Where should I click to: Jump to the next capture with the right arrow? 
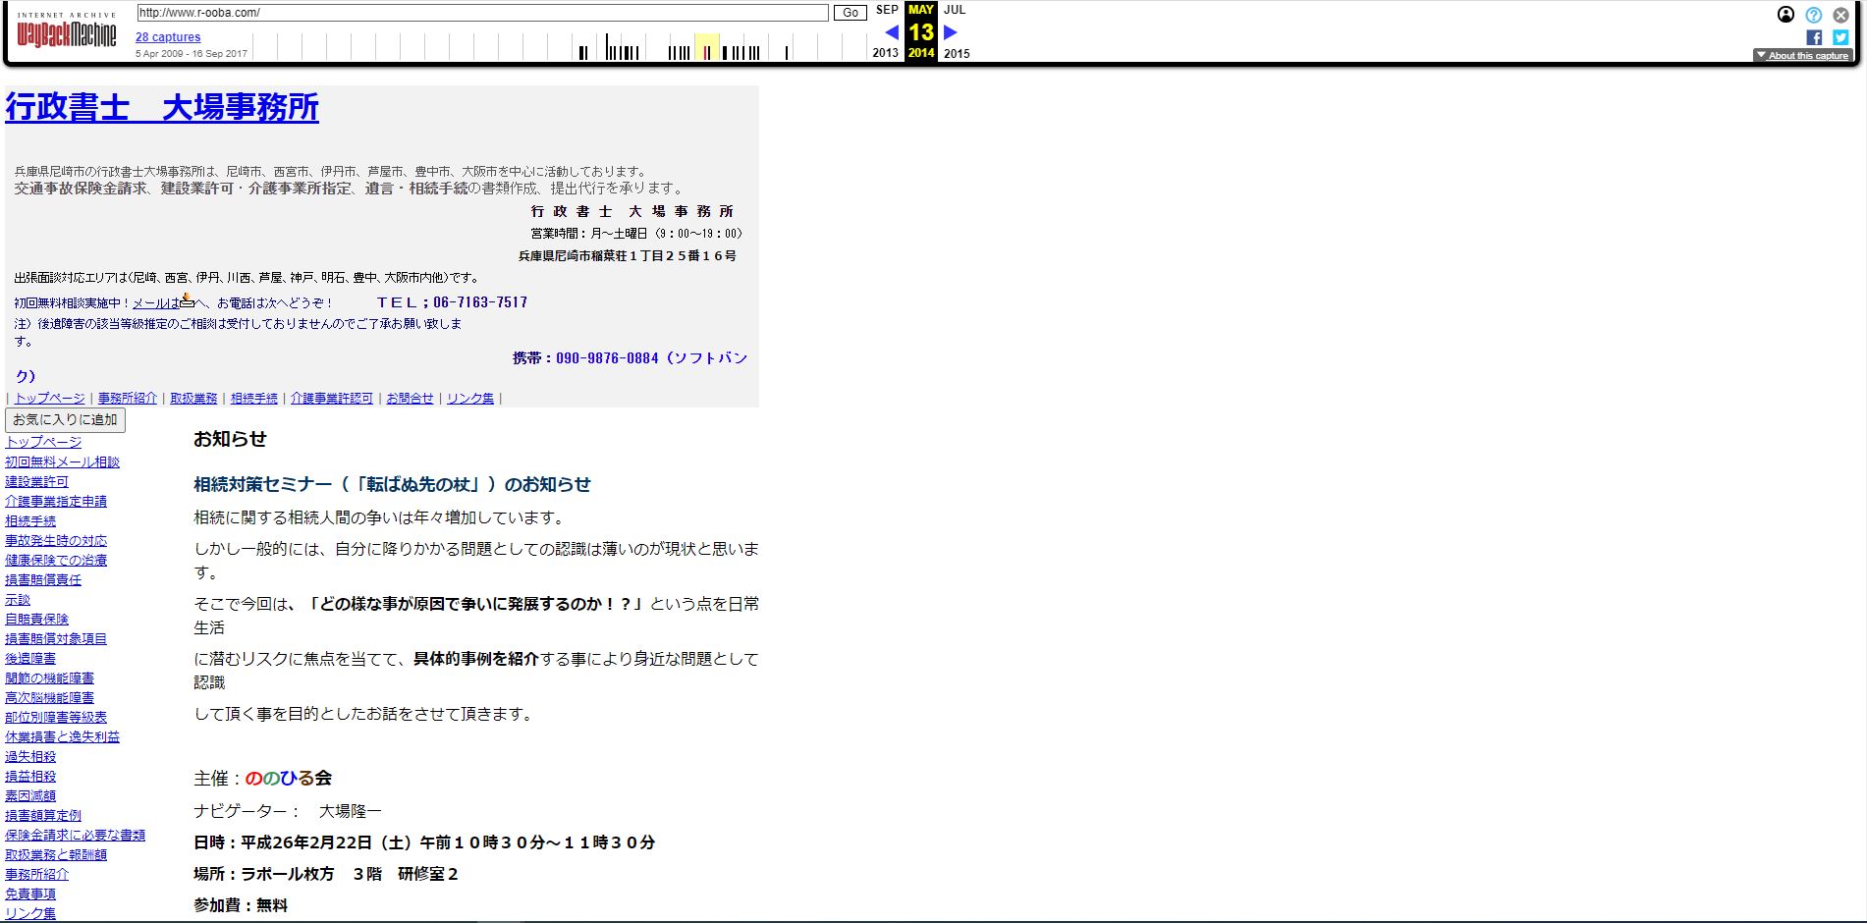[949, 32]
